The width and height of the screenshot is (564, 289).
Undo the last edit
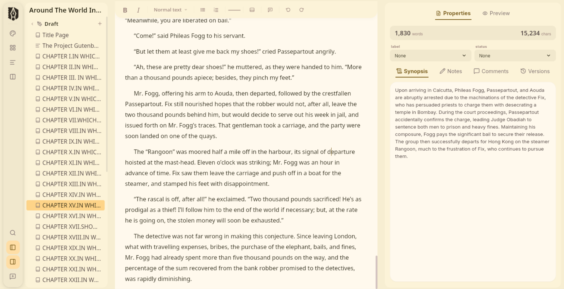click(x=288, y=10)
